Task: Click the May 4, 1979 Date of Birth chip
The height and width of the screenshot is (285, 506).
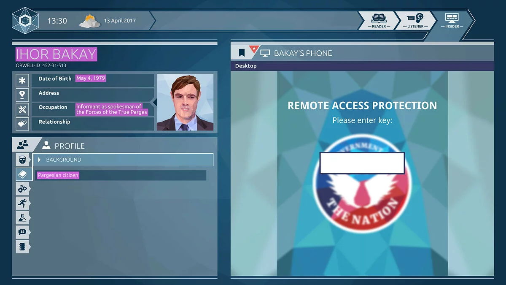Action: 90,78
